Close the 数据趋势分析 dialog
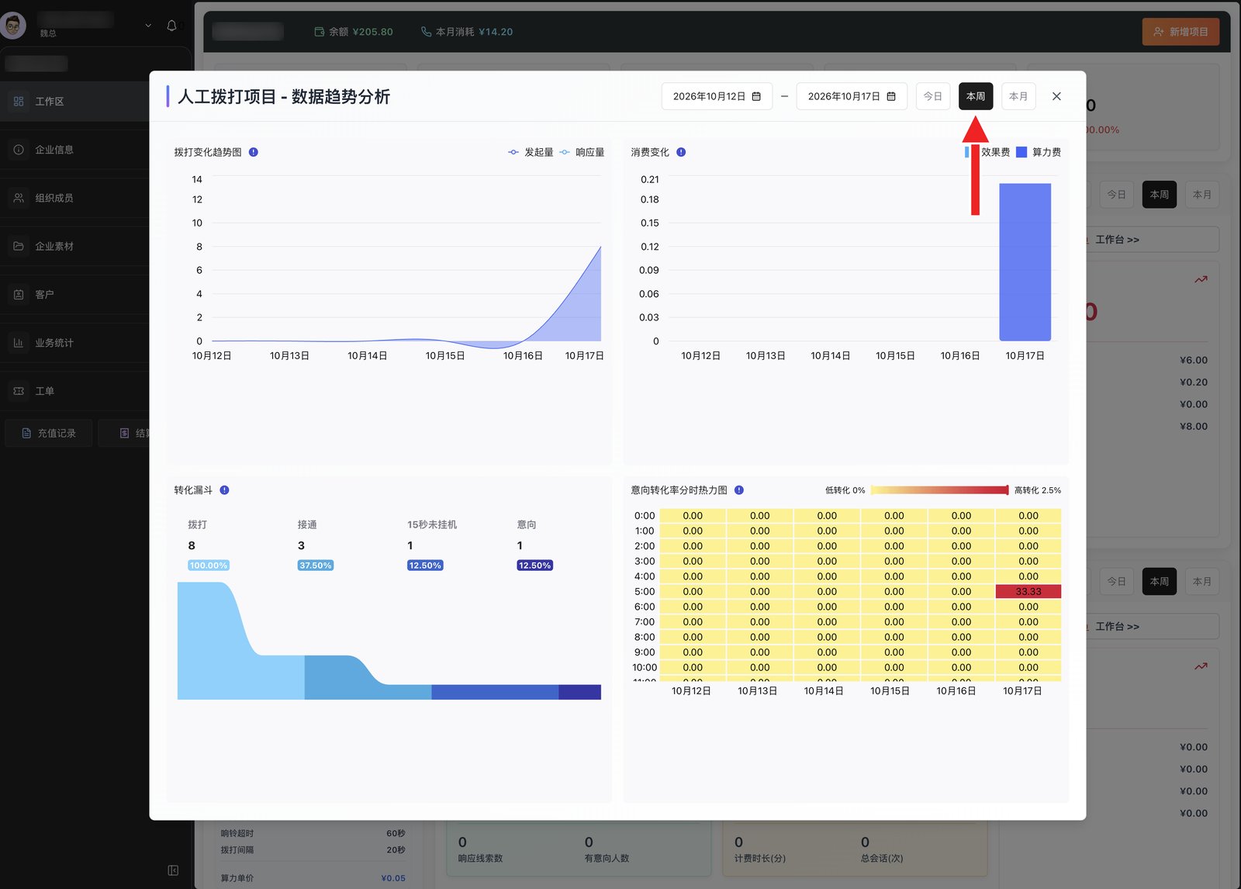The image size is (1241, 889). pos(1056,96)
